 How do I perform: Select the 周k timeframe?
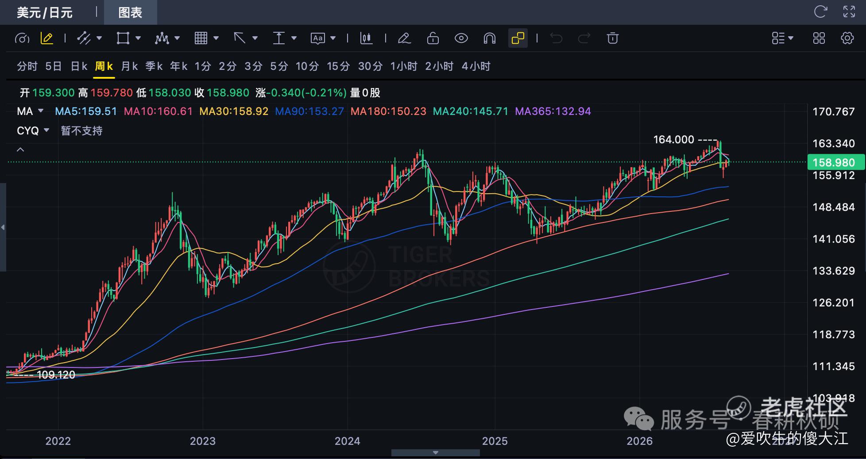point(104,66)
